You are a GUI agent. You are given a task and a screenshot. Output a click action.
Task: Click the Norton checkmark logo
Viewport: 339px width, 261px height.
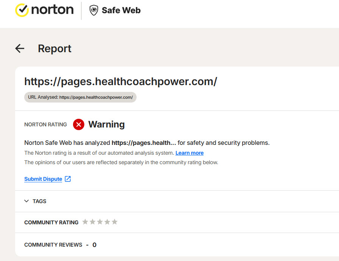pyautogui.click(x=22, y=10)
